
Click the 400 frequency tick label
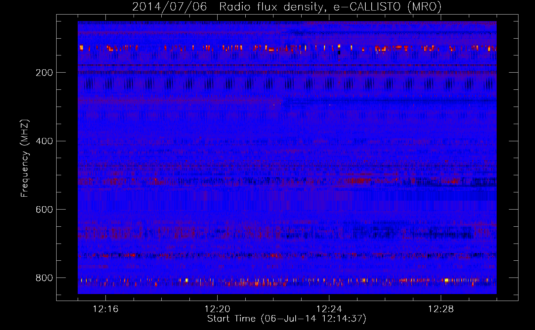click(x=44, y=141)
